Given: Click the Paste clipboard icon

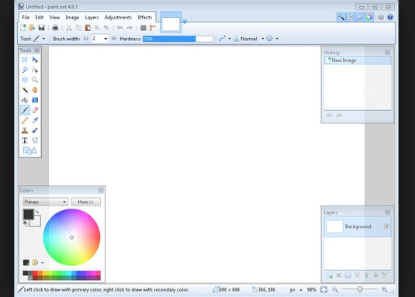Looking at the screenshot, I should point(88,27).
